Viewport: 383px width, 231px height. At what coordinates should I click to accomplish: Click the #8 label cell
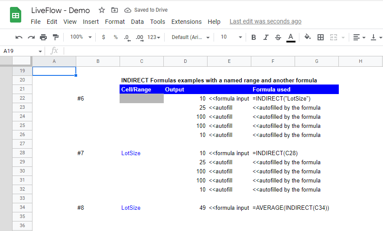[x=80, y=208]
